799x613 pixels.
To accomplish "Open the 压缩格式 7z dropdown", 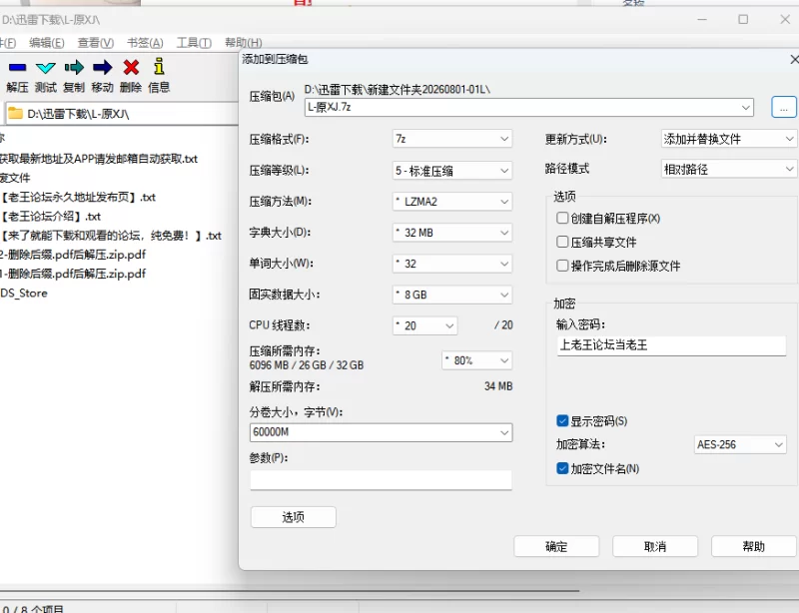I will pos(452,139).
